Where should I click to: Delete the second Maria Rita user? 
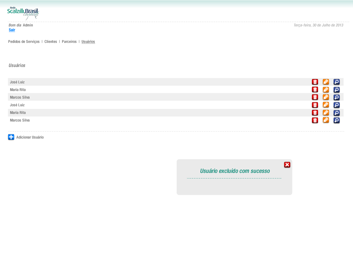[315, 113]
